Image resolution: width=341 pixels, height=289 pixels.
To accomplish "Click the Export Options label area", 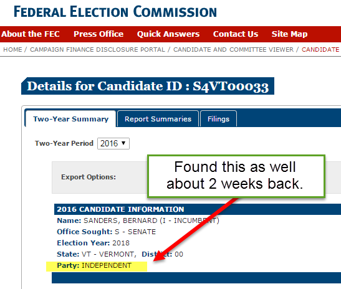I will 89,177.
